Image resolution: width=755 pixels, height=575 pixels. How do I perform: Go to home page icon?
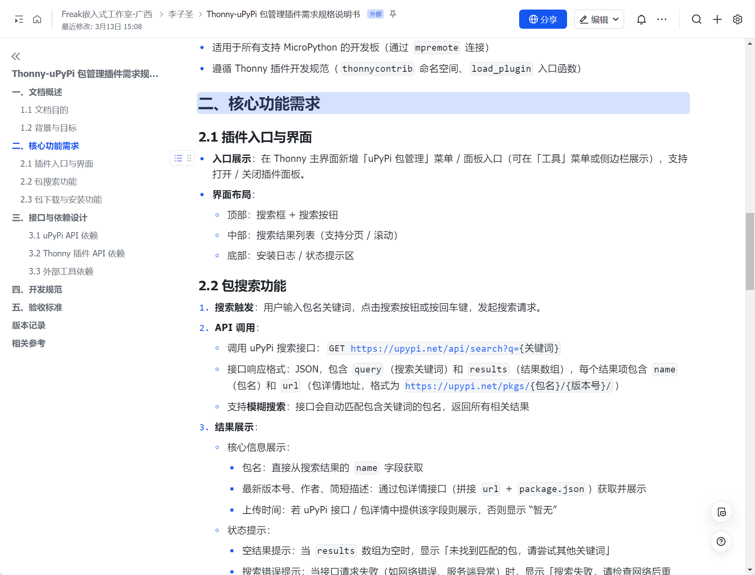(37, 19)
